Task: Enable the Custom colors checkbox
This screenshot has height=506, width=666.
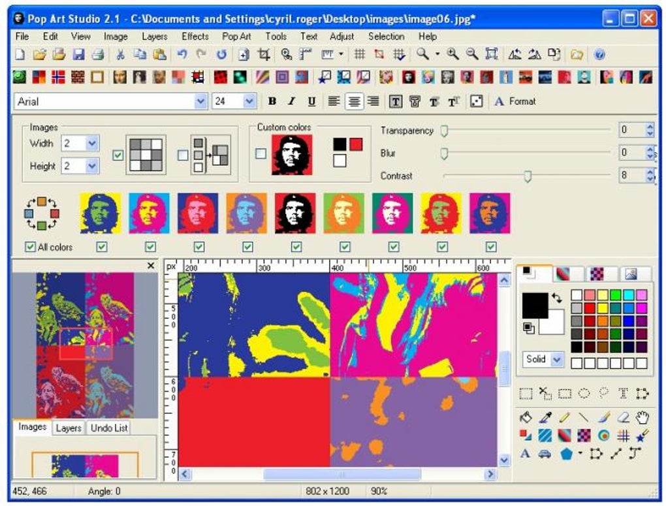Action: coord(261,153)
